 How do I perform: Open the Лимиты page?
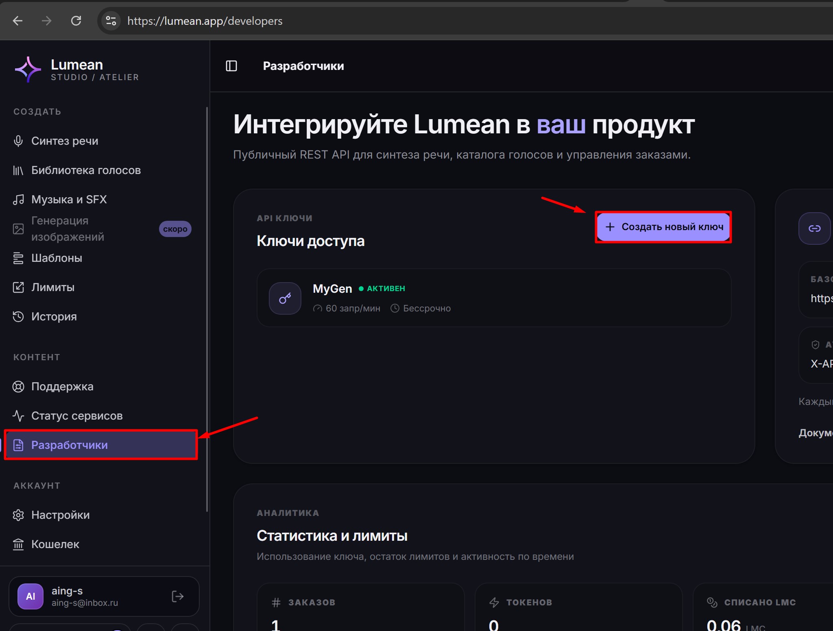[105, 287]
